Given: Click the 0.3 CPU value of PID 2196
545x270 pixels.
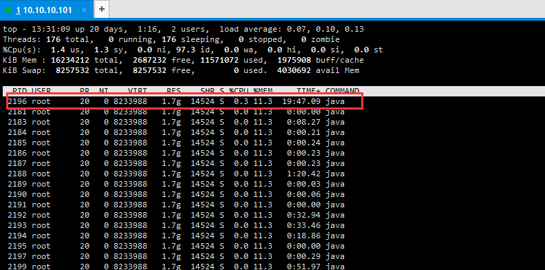Looking at the screenshot, I should 241,102.
